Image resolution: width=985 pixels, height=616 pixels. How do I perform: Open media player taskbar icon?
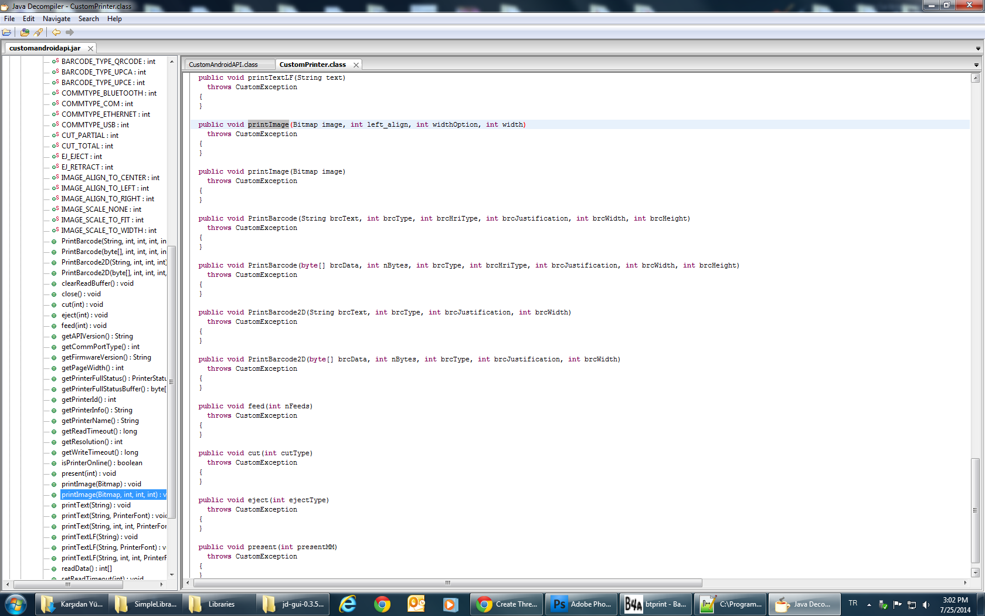coord(450,604)
